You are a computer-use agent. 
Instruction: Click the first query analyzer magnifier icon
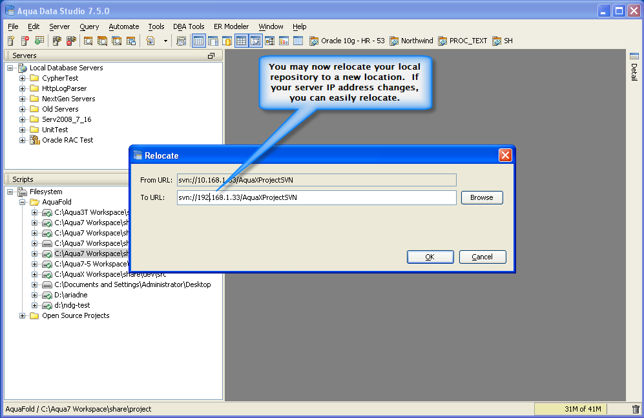88,41
